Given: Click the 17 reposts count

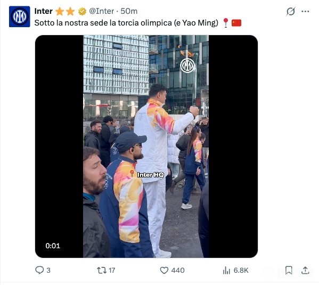Looking at the screenshot, I should pyautogui.click(x=112, y=270).
